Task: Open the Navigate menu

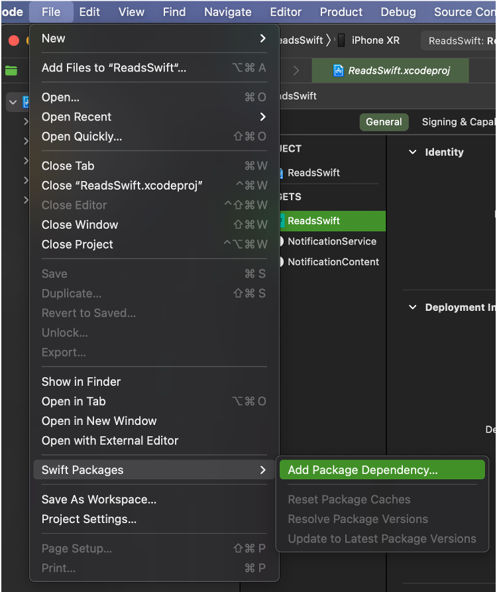Action: tap(227, 12)
